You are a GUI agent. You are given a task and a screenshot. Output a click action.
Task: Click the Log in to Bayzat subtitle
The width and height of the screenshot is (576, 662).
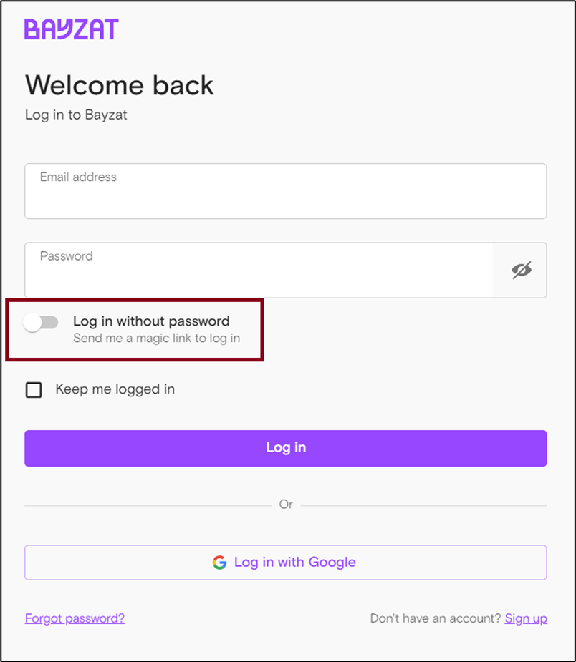(x=76, y=115)
